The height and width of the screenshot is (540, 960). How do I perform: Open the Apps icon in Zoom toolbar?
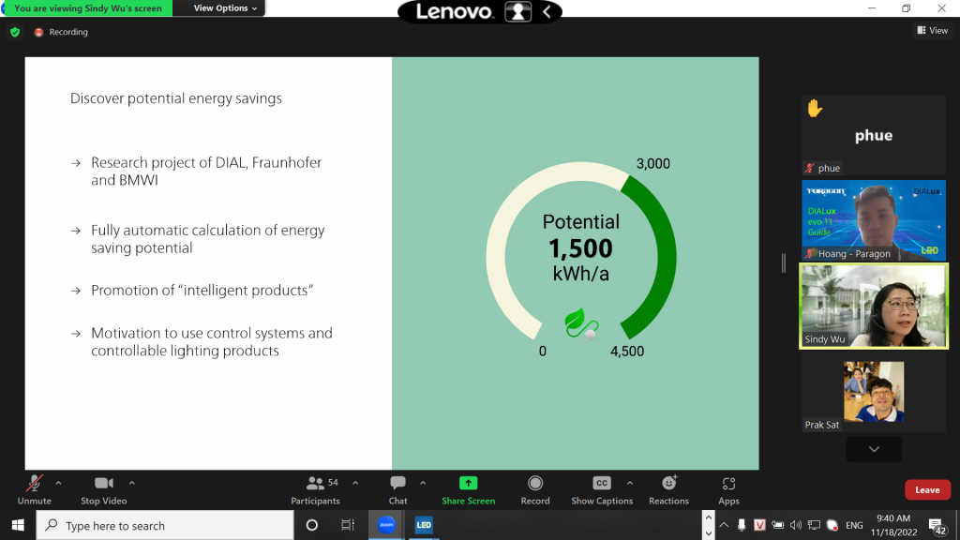pos(728,484)
